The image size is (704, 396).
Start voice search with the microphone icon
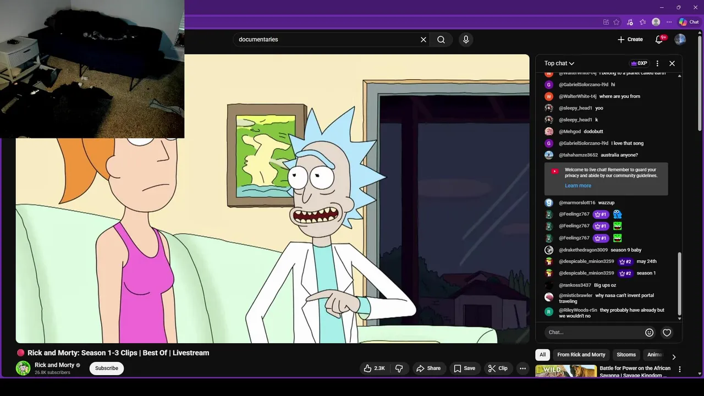(x=466, y=40)
